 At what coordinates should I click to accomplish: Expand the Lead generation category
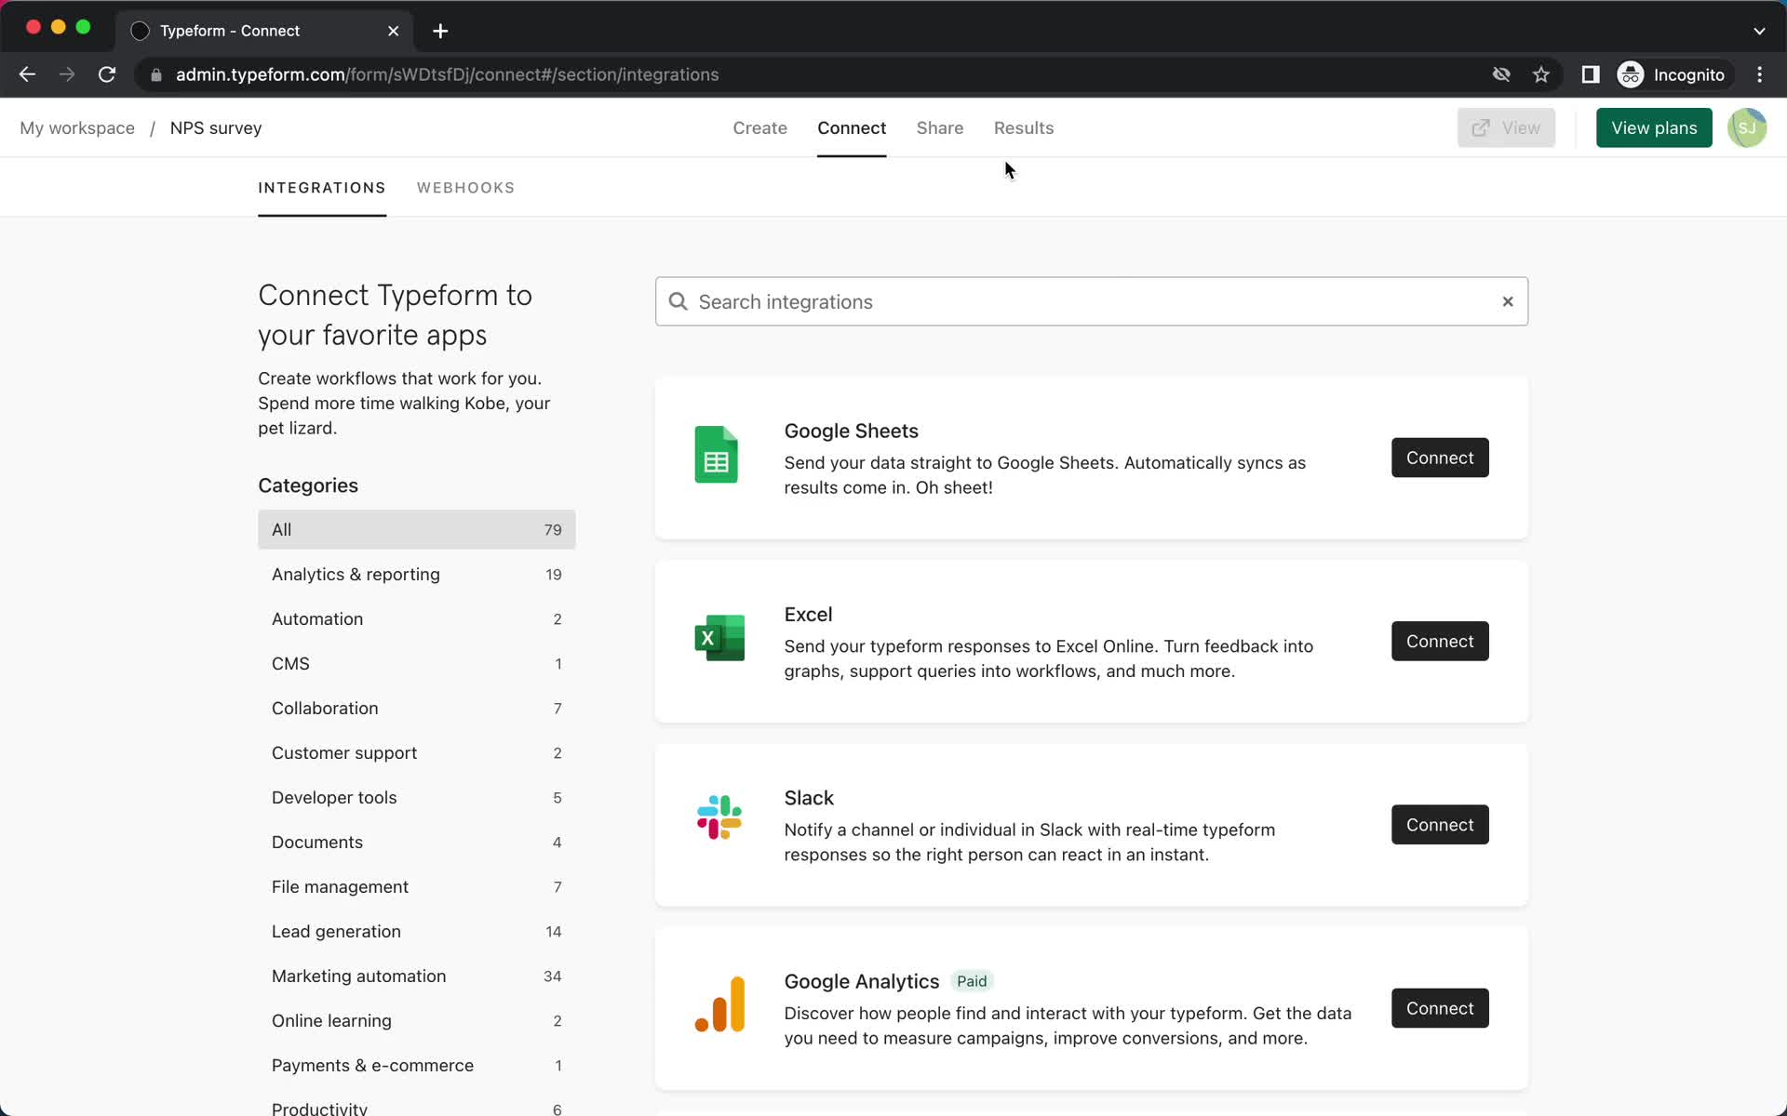pos(336,931)
